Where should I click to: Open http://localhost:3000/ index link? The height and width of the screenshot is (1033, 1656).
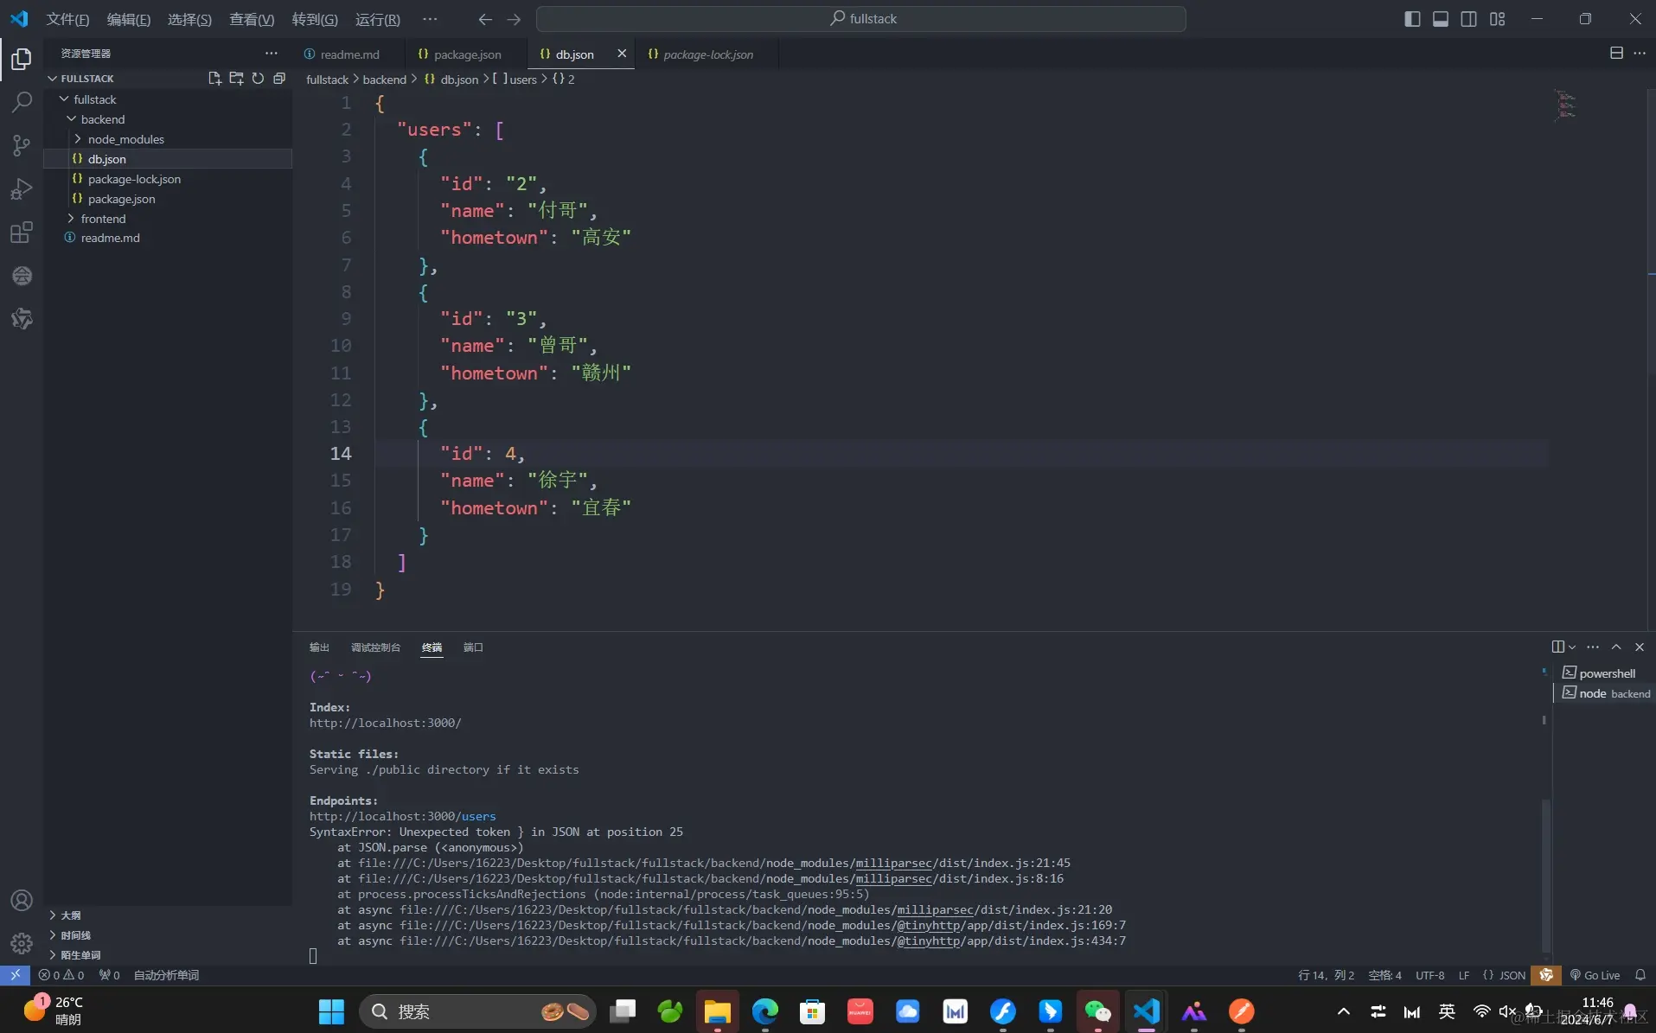point(385,723)
